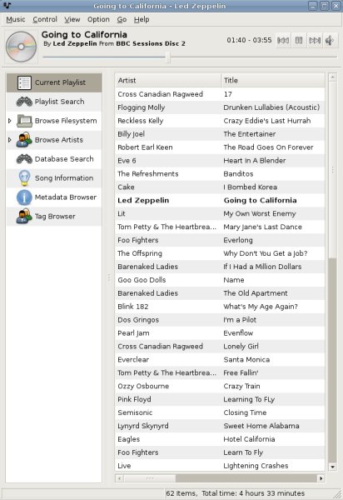Skip to next track button

coord(315,41)
